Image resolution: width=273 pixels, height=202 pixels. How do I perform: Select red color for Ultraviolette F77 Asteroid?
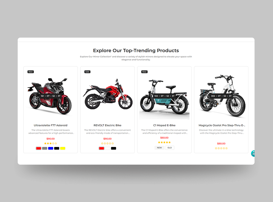39,148
